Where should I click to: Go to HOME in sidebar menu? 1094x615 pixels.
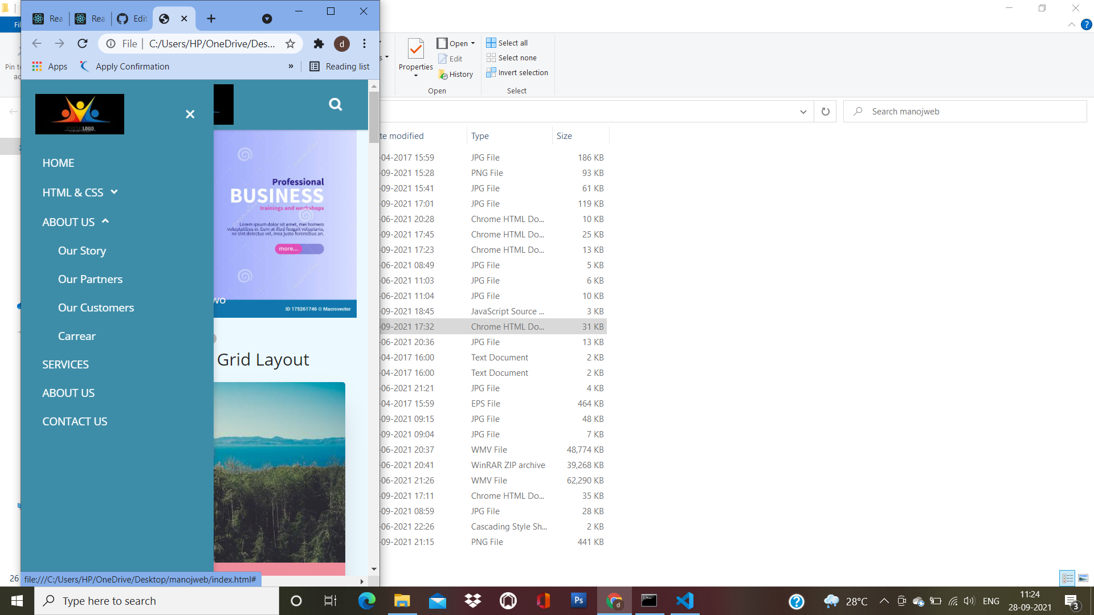(x=58, y=163)
